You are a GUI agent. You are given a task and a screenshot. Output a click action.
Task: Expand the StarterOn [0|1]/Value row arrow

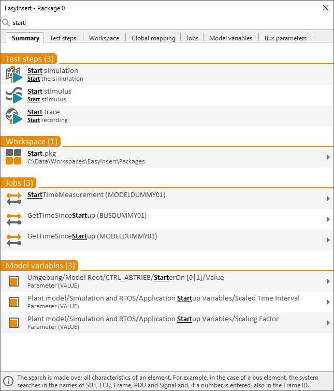click(x=328, y=281)
